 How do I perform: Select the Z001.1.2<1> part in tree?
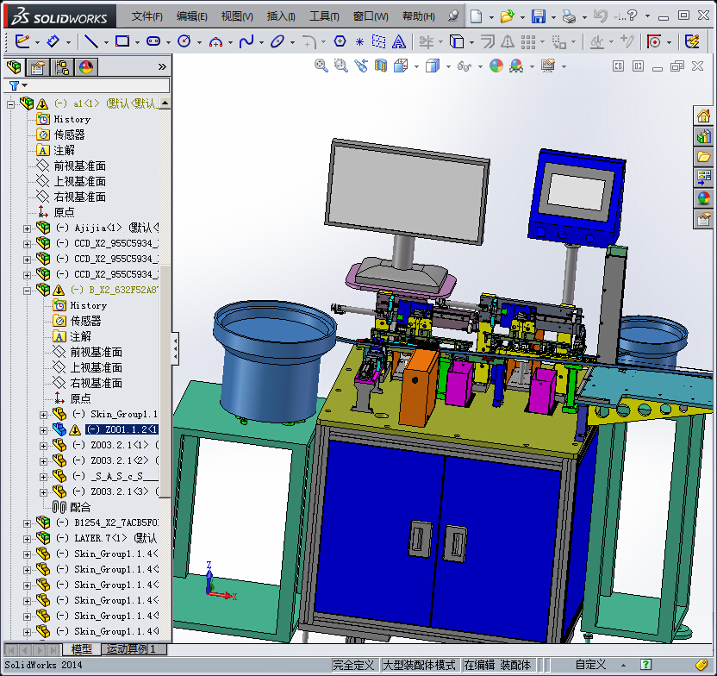(x=122, y=429)
